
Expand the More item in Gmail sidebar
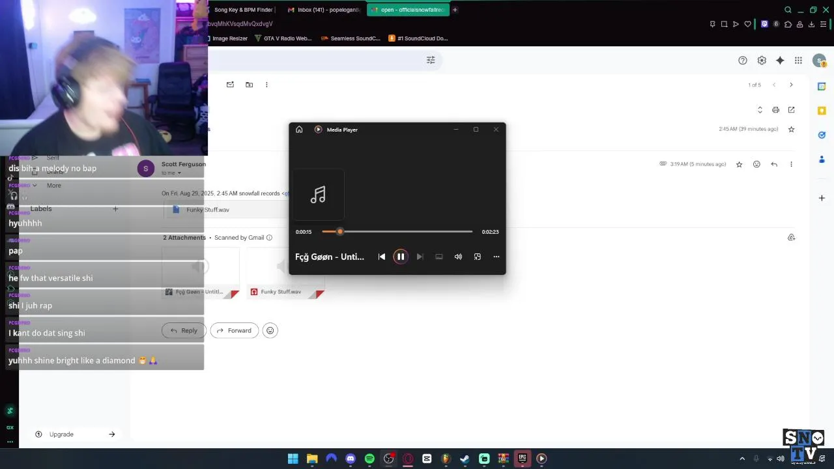click(x=54, y=186)
